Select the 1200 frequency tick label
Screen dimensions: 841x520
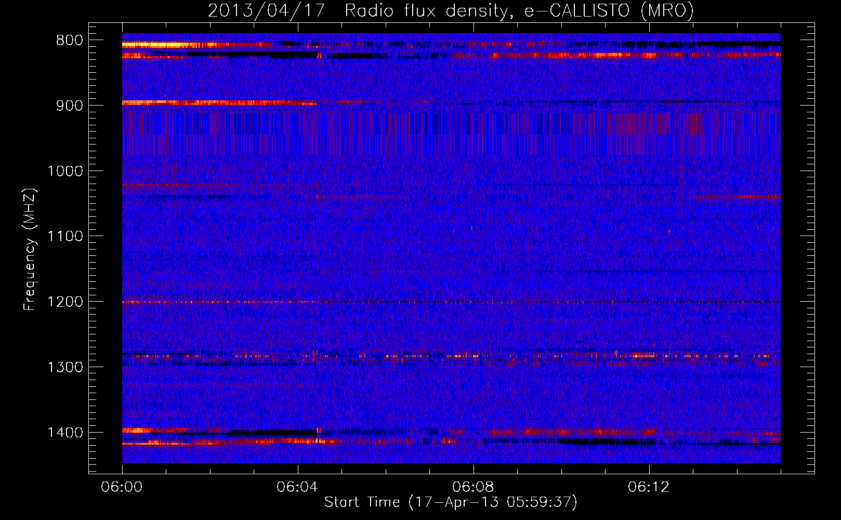click(x=65, y=302)
